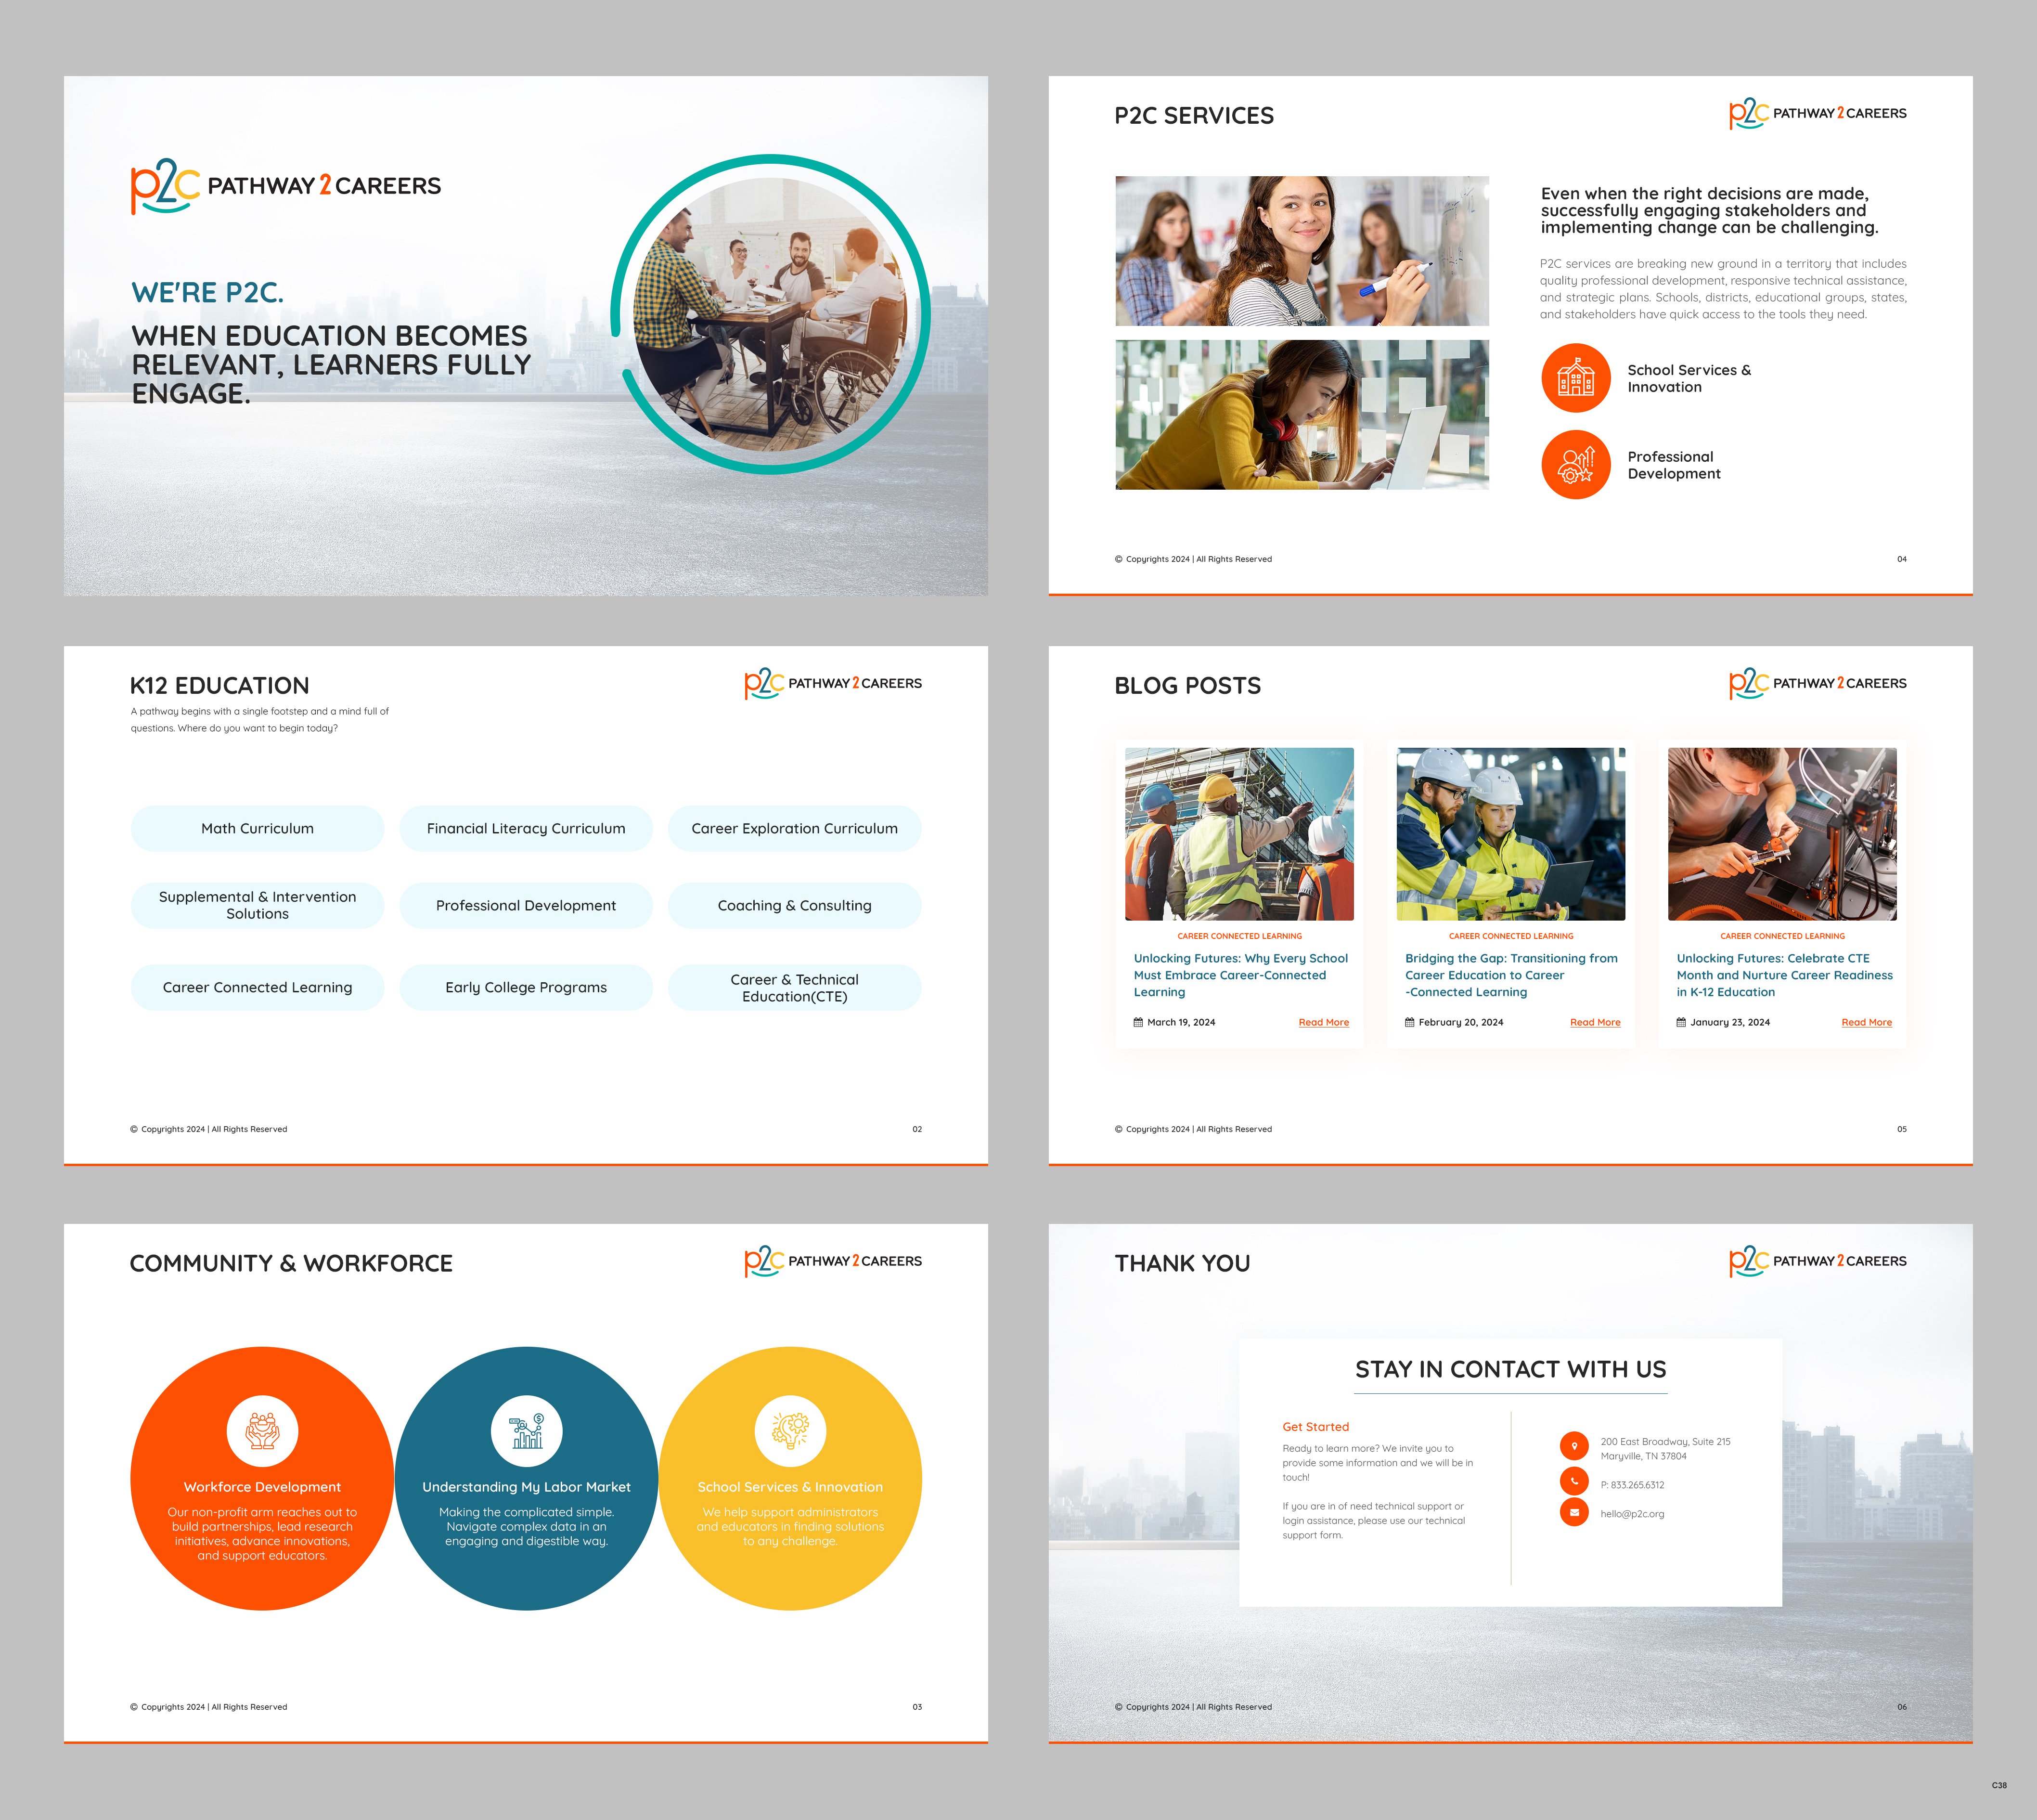Click the K12 EDUCATION slide heading

coord(218,685)
